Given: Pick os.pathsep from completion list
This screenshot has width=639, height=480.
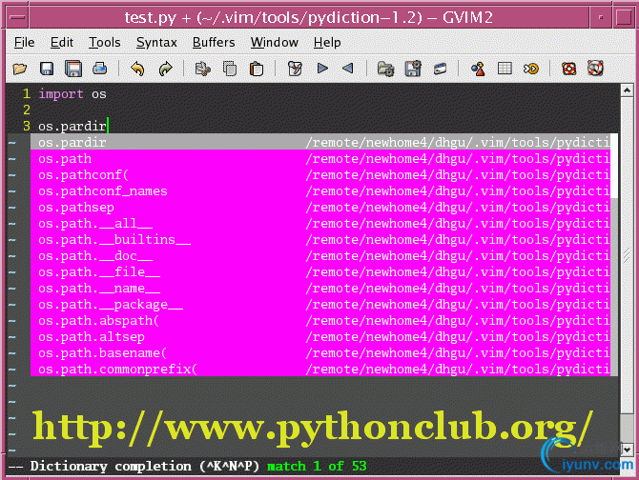Looking at the screenshot, I should point(320,207).
